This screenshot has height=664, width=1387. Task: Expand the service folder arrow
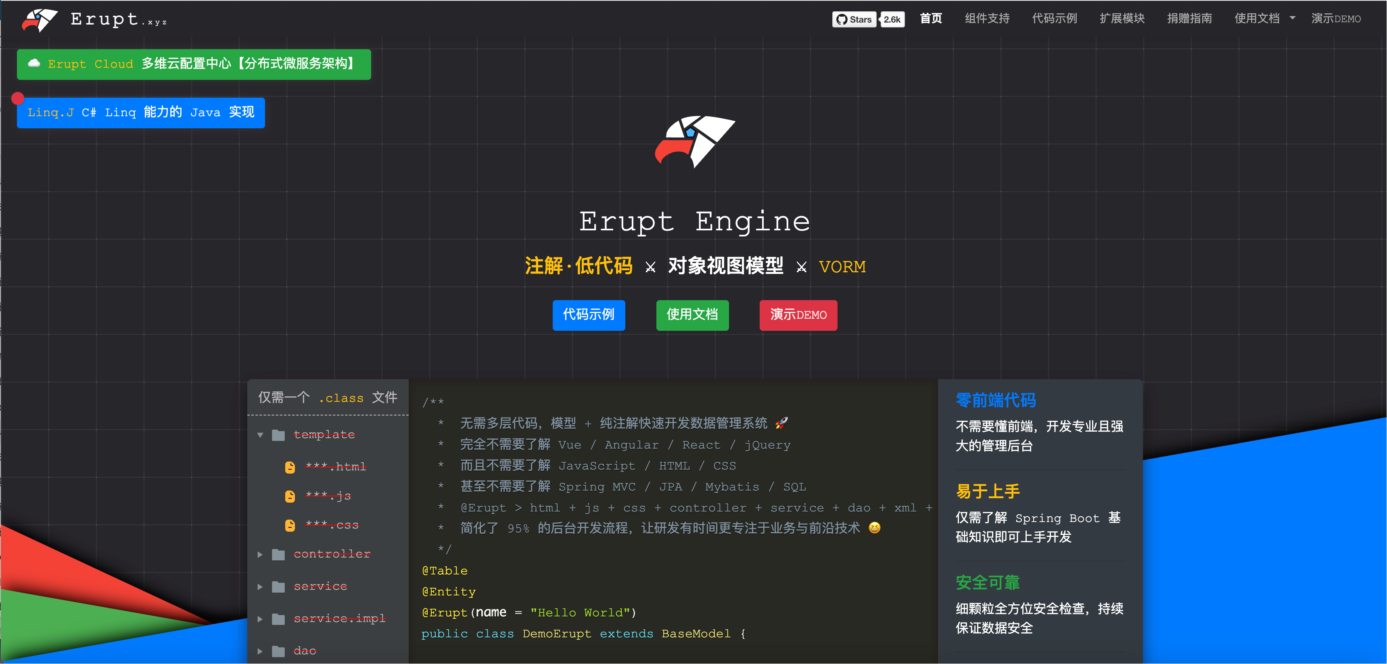pos(261,587)
